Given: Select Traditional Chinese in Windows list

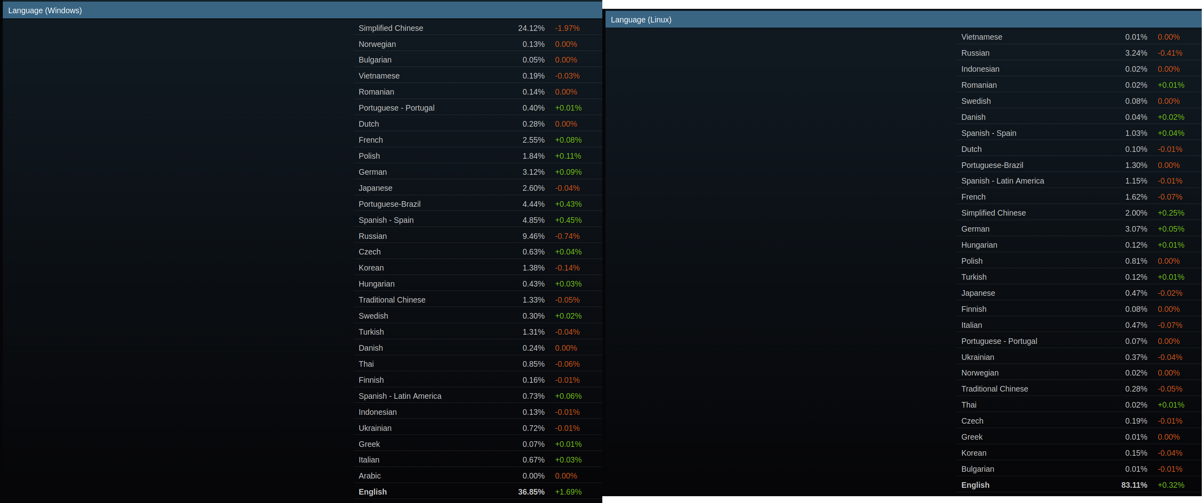Looking at the screenshot, I should tap(391, 300).
